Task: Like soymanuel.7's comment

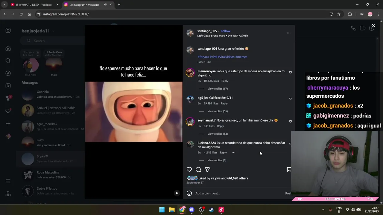Action: pyautogui.click(x=290, y=122)
